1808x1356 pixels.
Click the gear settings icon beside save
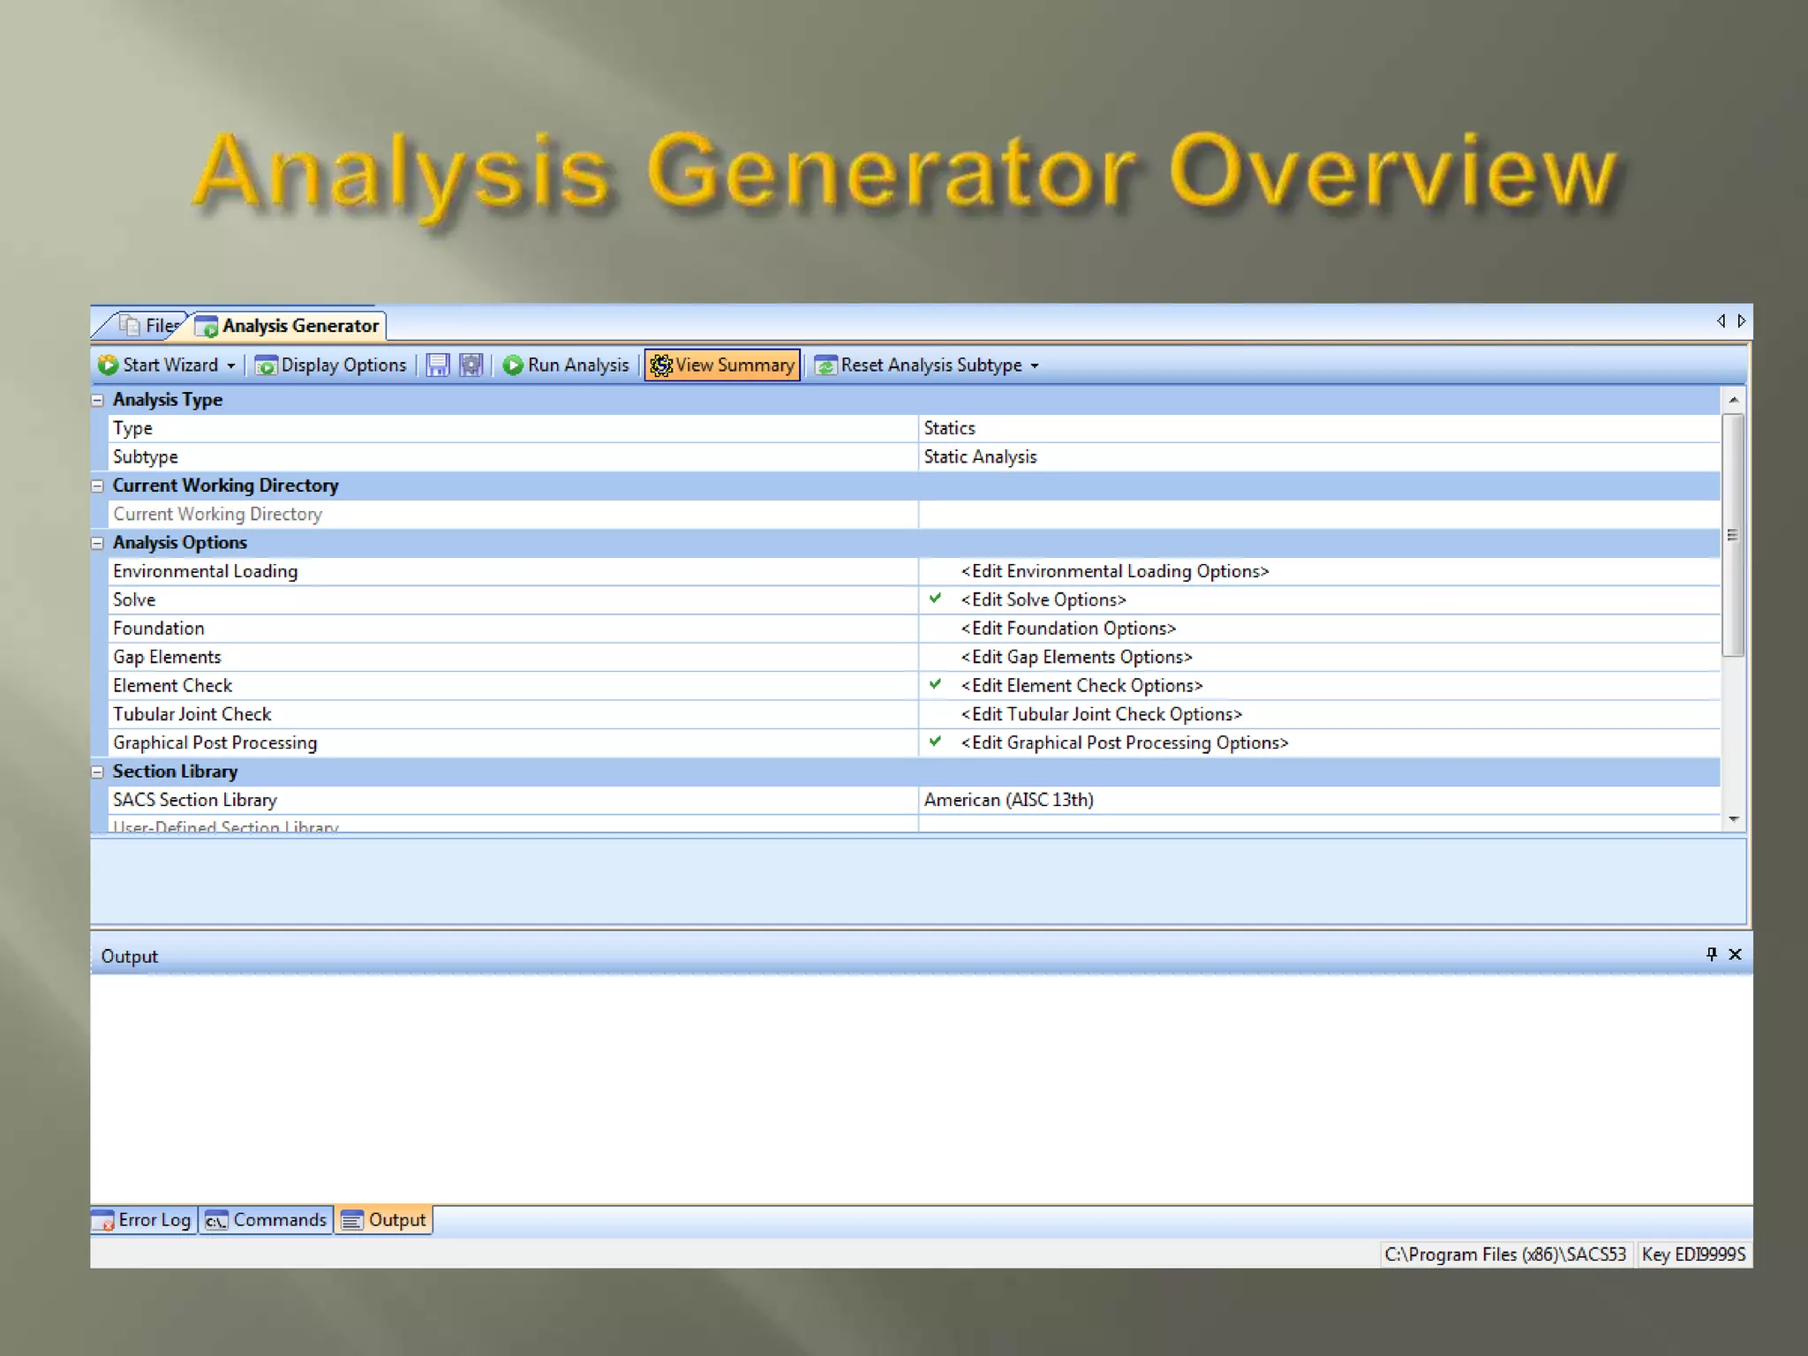[471, 365]
